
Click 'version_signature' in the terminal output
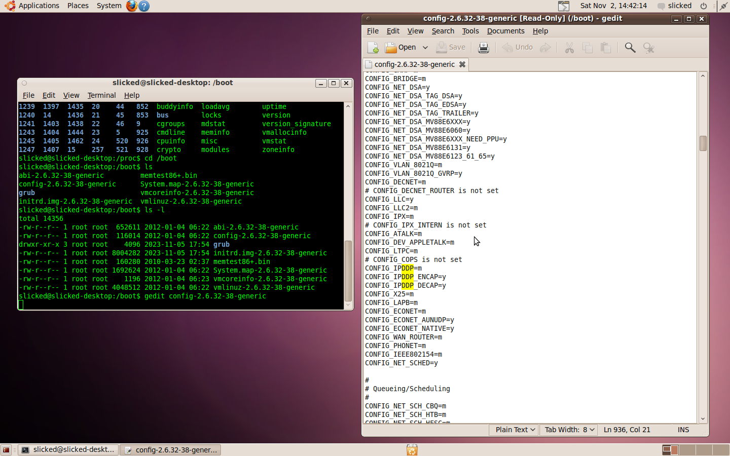tap(297, 124)
